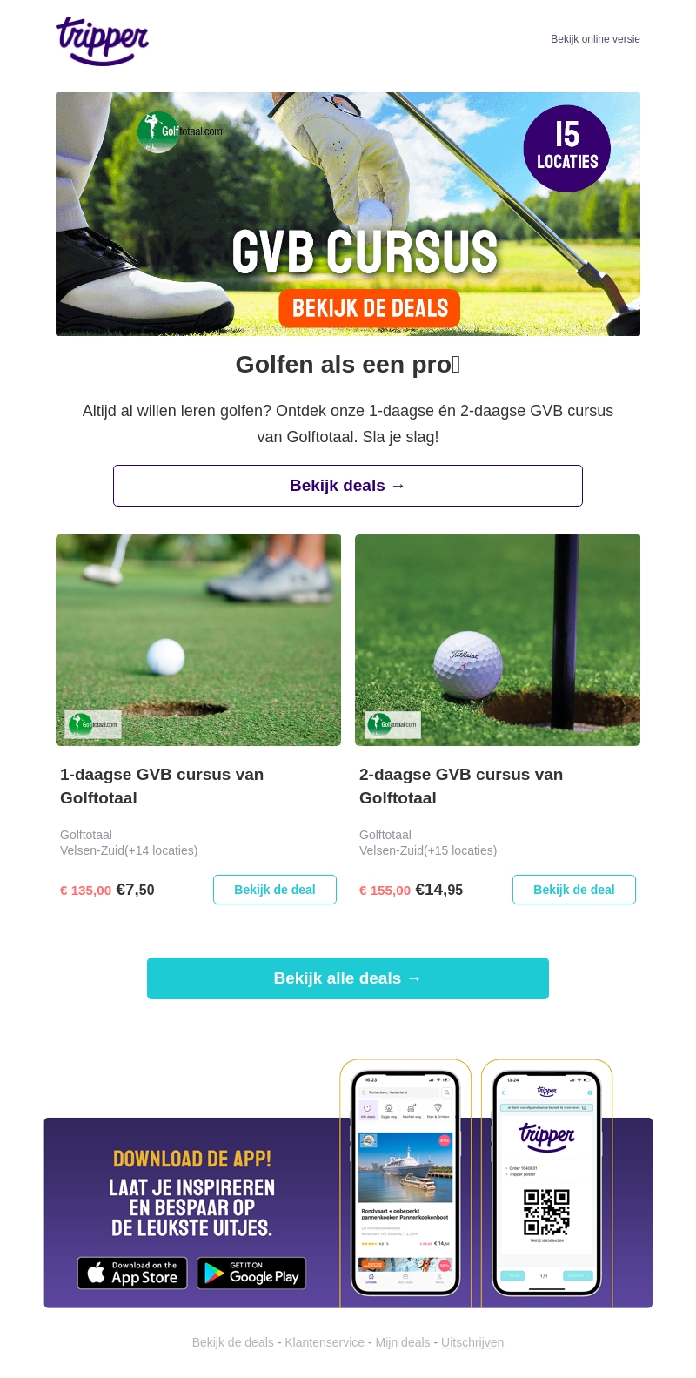Screen dimensions: 696x1378
Task: Click the phone mockup showing the Rondvaart deal
Action: (x=405, y=1183)
